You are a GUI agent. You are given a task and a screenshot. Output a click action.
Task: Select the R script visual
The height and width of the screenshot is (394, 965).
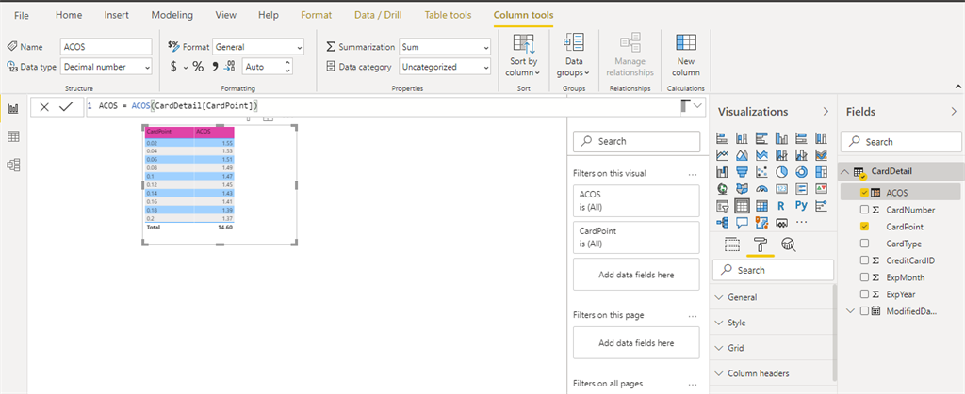tap(781, 206)
